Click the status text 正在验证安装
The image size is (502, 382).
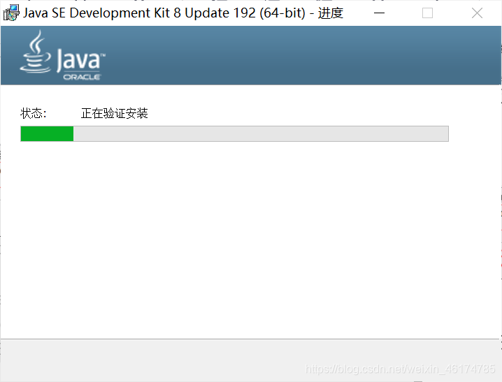[114, 113]
